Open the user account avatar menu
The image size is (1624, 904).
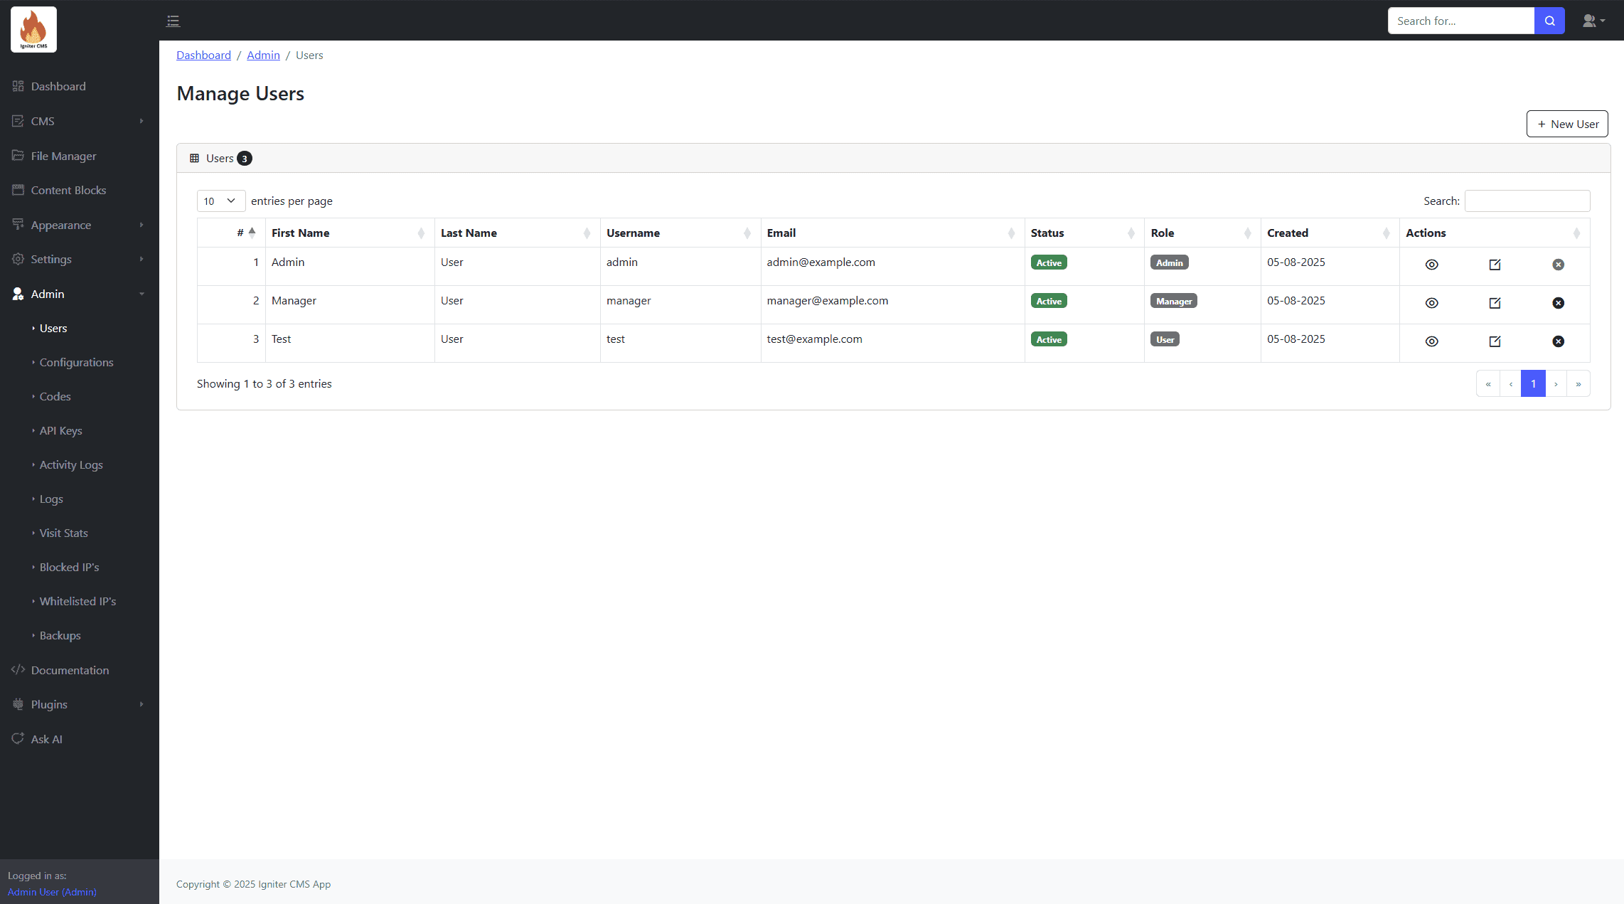click(x=1593, y=21)
